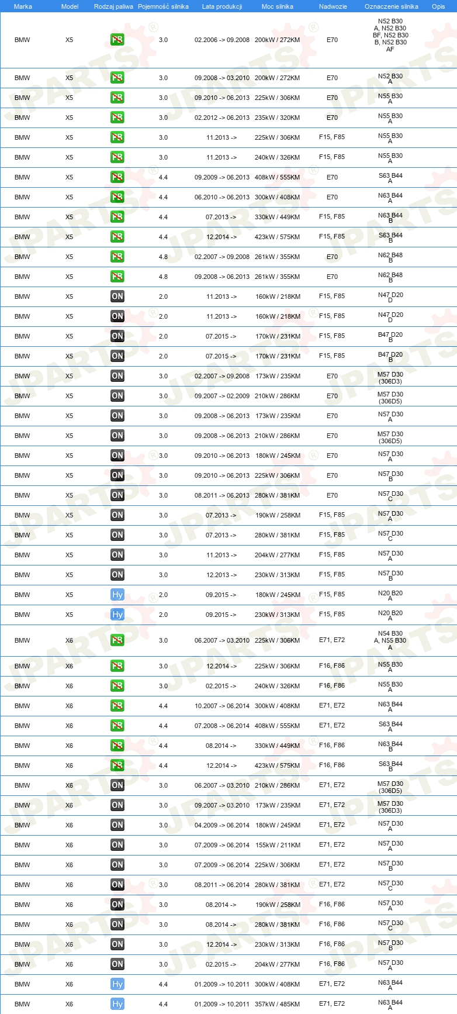The height and width of the screenshot is (1014, 457).
Task: Select the X5 330kW/449KM F15, F85 row
Action: pyautogui.click(x=228, y=217)
